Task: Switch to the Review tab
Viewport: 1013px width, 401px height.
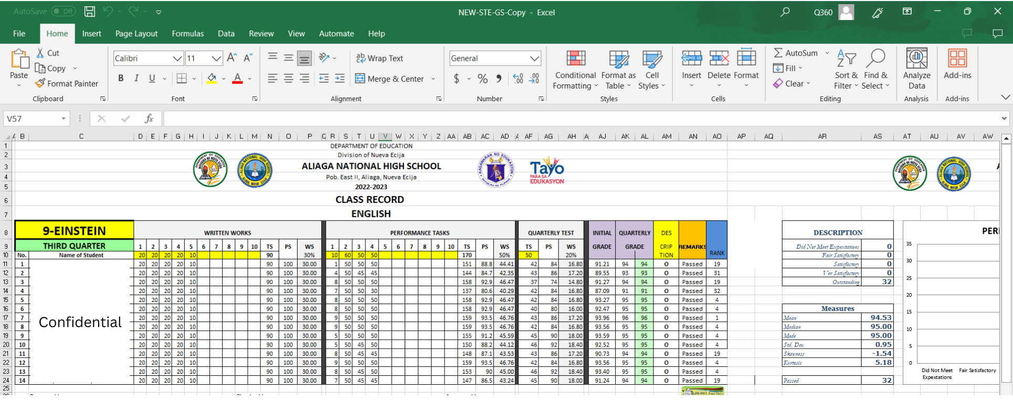Action: click(261, 34)
